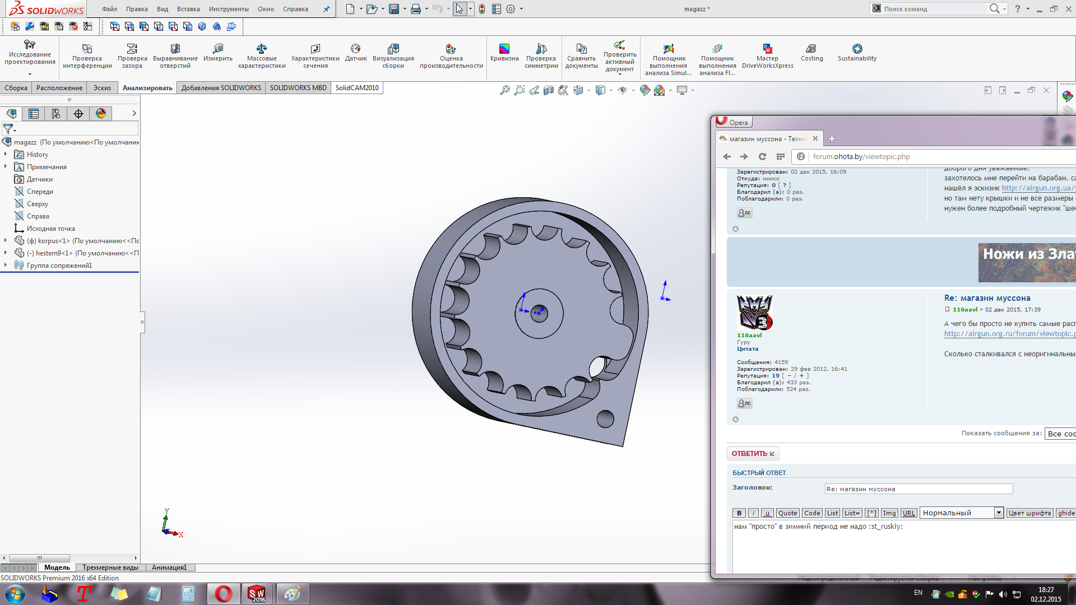This screenshot has width=1076, height=605.
Task: Open the Инструменты menu
Action: coord(229,9)
